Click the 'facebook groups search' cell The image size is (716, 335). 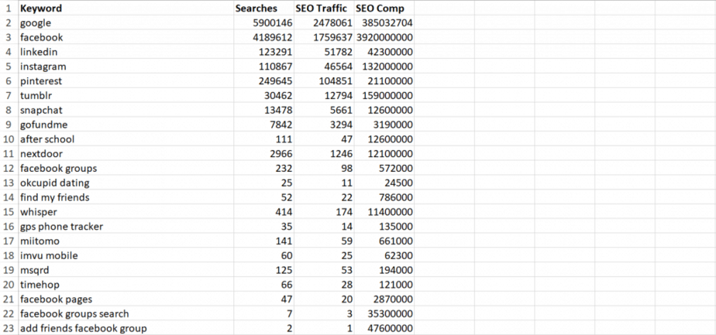point(126,314)
